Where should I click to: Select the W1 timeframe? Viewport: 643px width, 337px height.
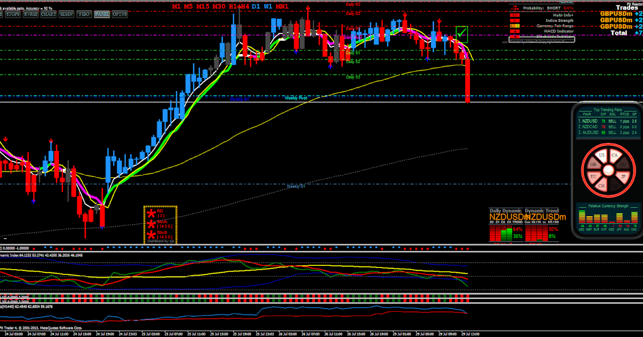tap(268, 6)
